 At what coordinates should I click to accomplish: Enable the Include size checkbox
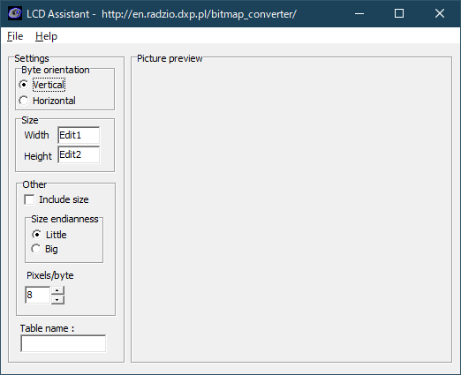coord(29,199)
